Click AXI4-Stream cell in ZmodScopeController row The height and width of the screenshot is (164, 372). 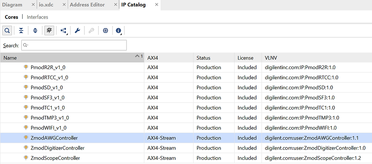[x=161, y=158]
